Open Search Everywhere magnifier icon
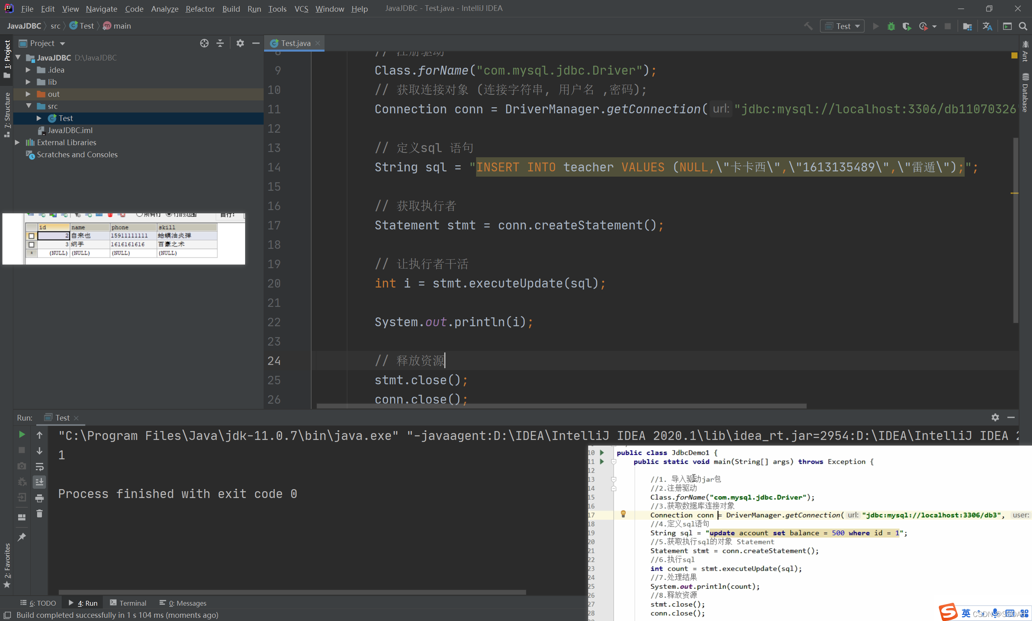 tap(1023, 26)
